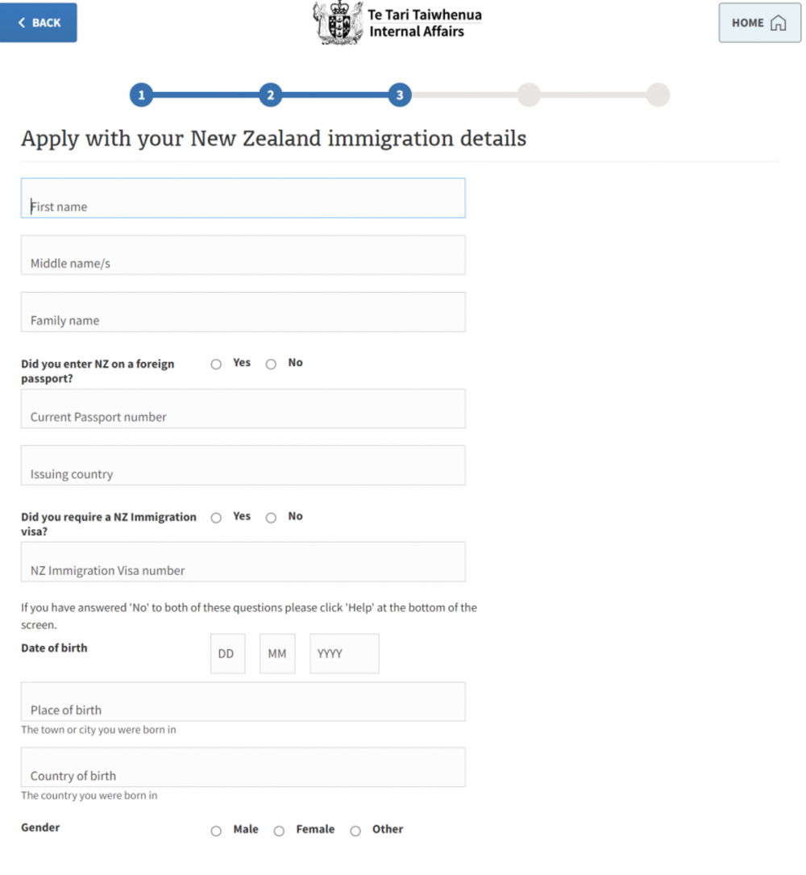Open the Country of birth field

coord(243,767)
